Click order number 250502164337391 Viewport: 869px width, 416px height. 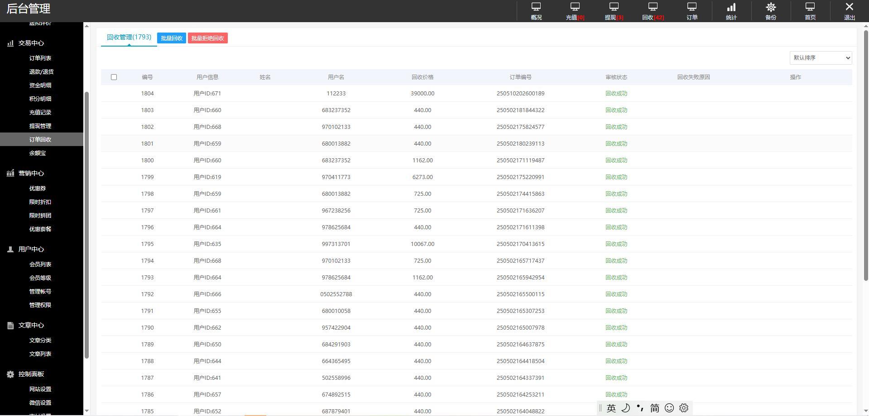pos(520,378)
